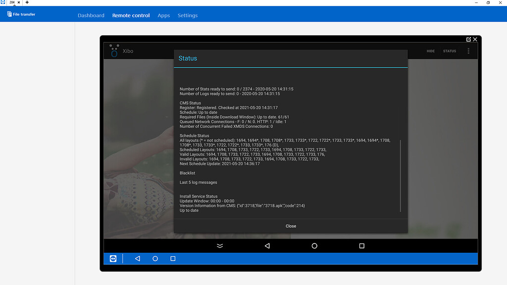This screenshot has height=285, width=507.
Task: Click the Back arrow in the blue remote toolbar
Action: pos(137,258)
